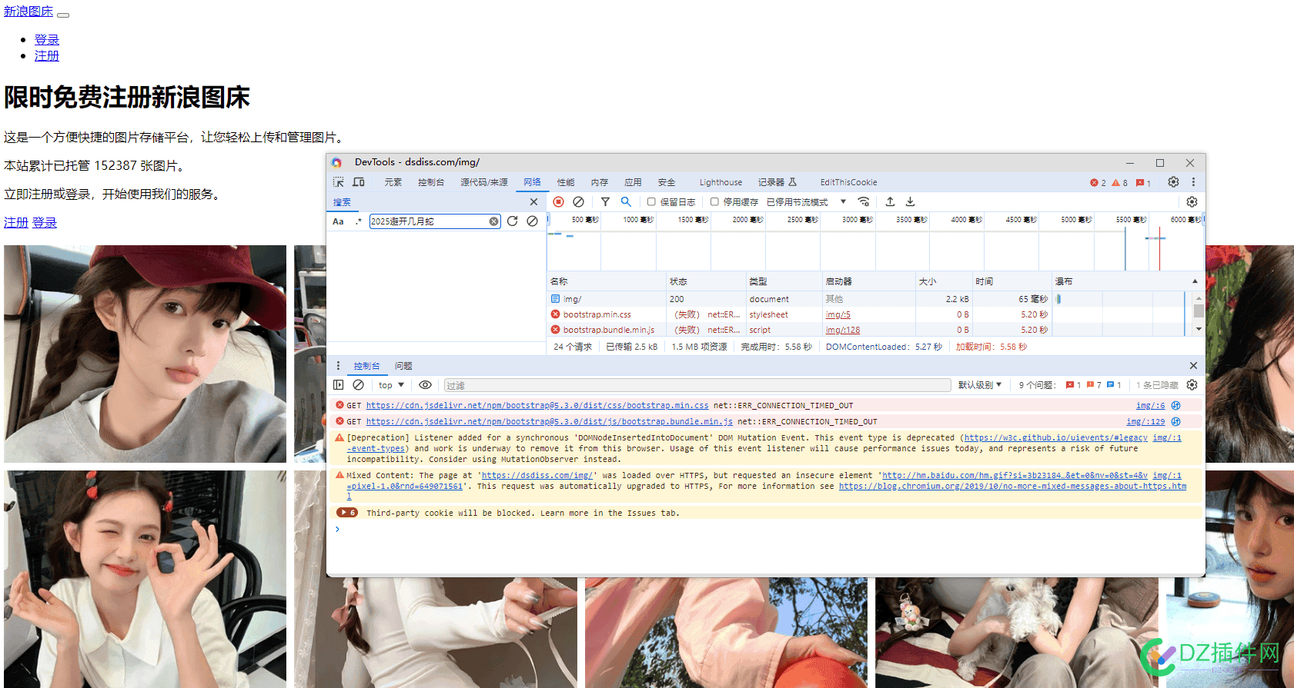The width and height of the screenshot is (1294, 688).
Task: Open the network filter funnel
Action: pyautogui.click(x=606, y=201)
